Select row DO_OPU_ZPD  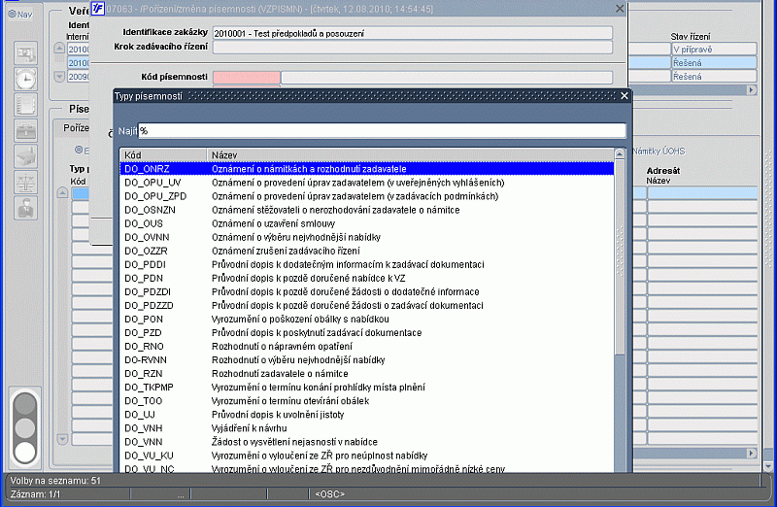[x=367, y=196]
